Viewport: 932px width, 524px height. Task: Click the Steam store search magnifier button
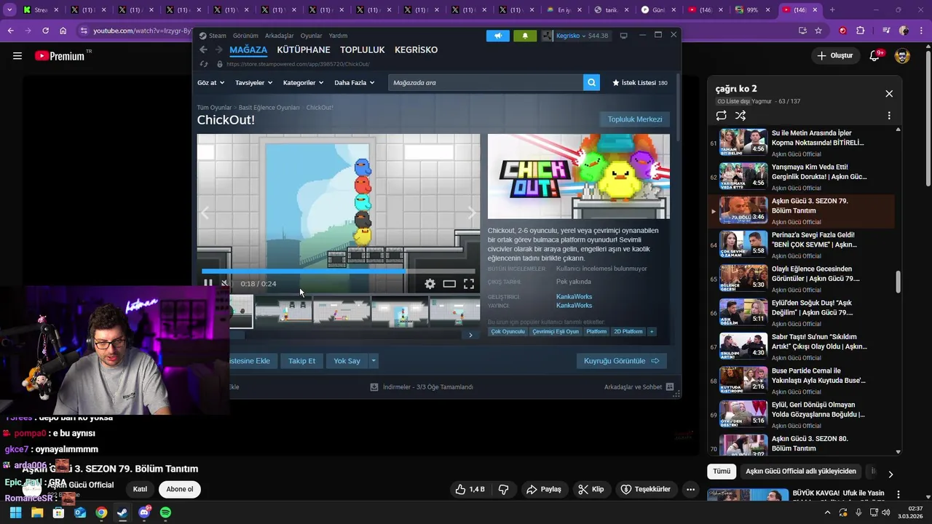click(x=592, y=82)
